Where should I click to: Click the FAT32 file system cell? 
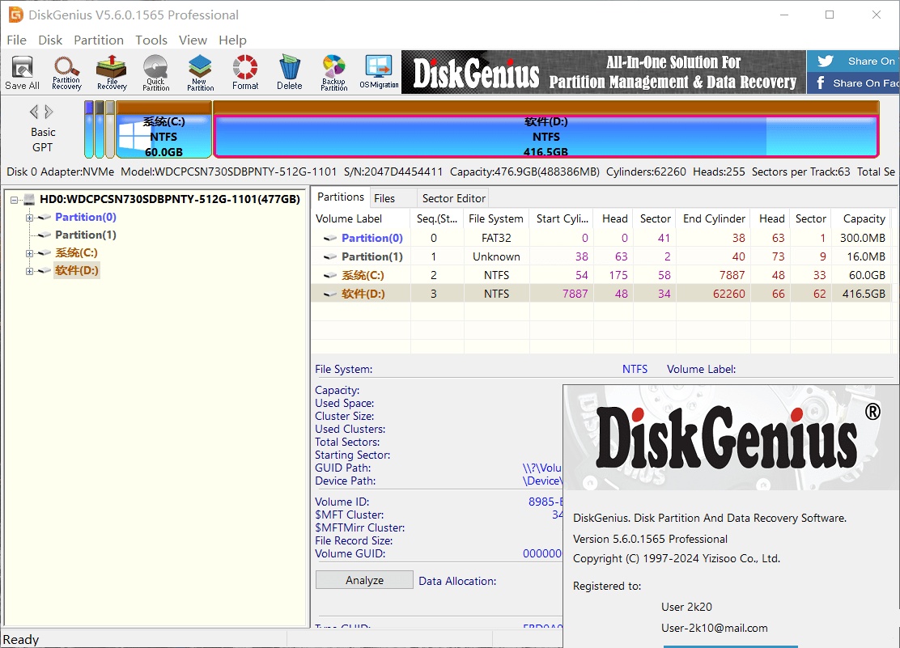[x=496, y=238]
